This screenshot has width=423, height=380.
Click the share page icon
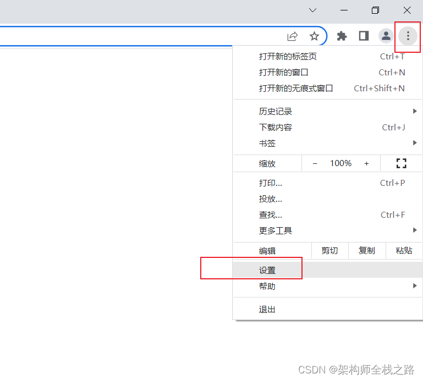(293, 36)
